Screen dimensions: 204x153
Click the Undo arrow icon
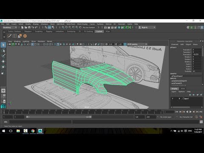[x=33, y=27]
